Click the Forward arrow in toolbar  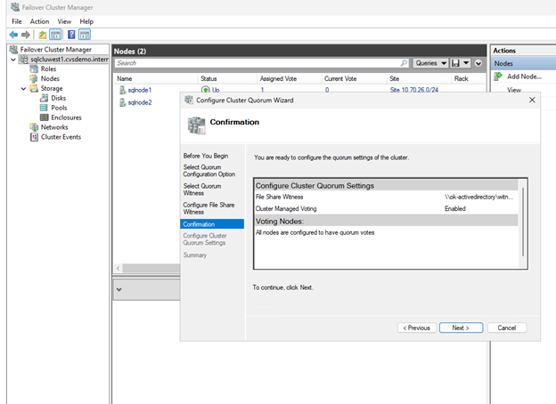coord(26,34)
